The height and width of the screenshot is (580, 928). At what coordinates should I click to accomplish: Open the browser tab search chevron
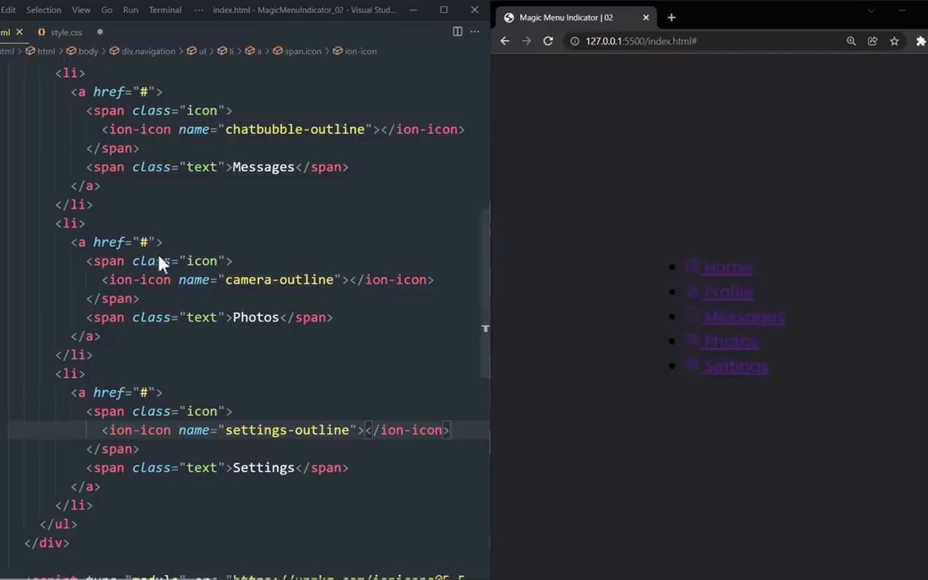871,11
